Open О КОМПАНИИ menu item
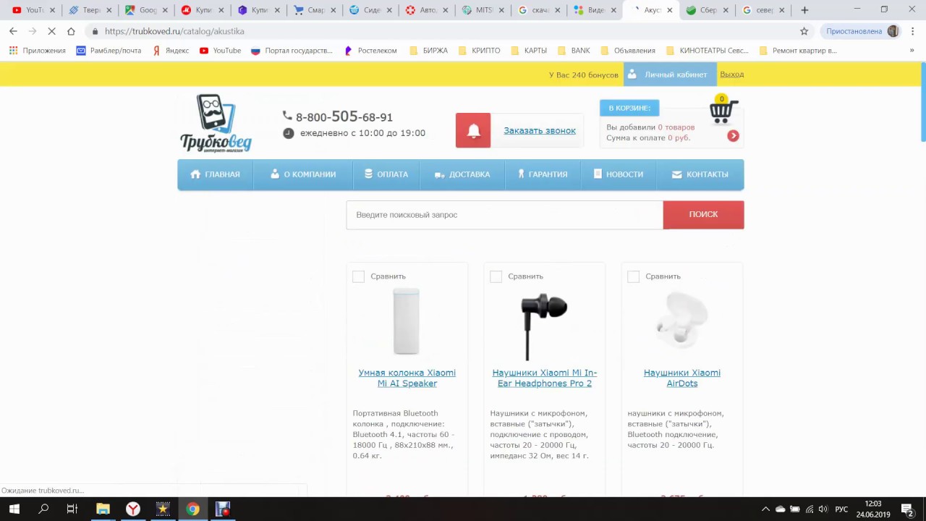926x521 pixels. click(x=302, y=174)
